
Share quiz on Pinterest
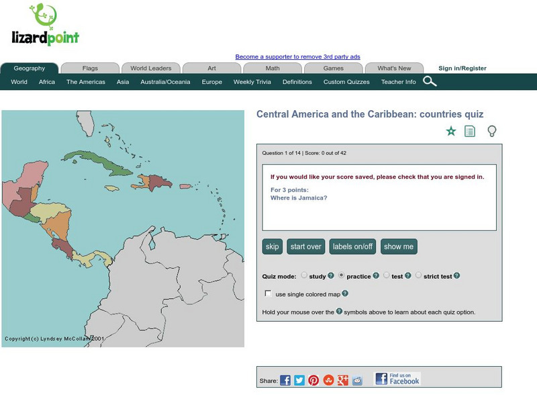(313, 380)
